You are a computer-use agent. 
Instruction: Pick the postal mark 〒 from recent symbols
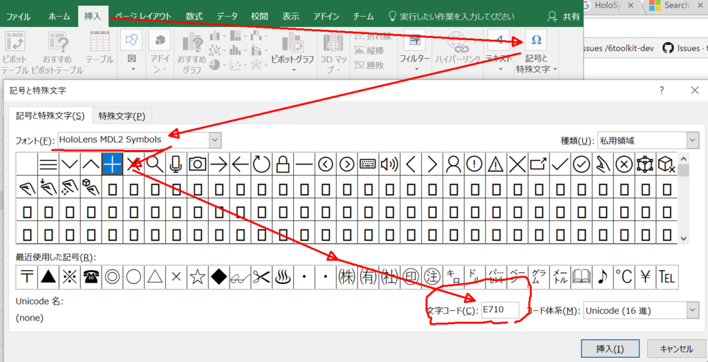(x=27, y=277)
